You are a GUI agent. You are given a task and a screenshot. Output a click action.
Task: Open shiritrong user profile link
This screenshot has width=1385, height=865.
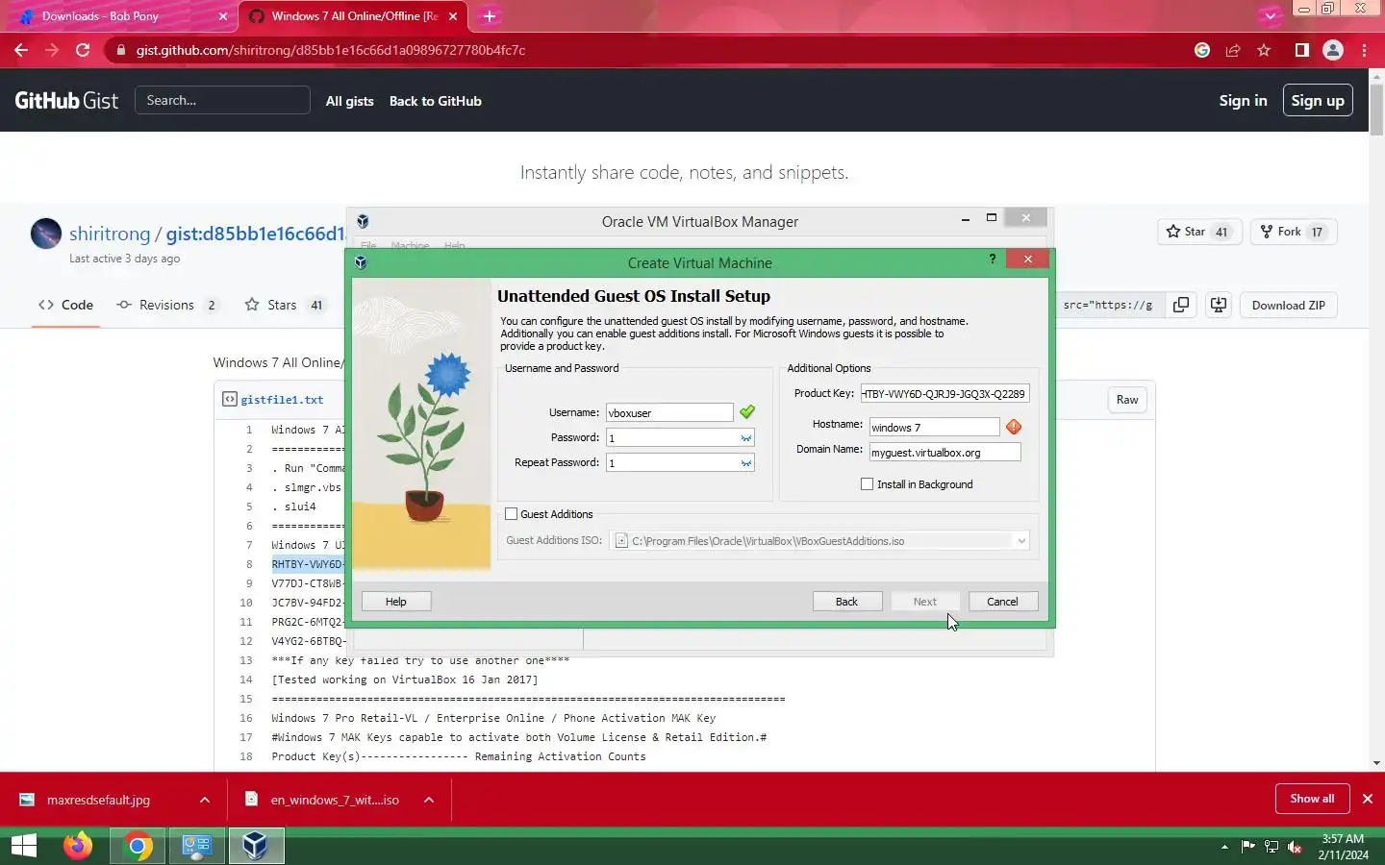110,234
